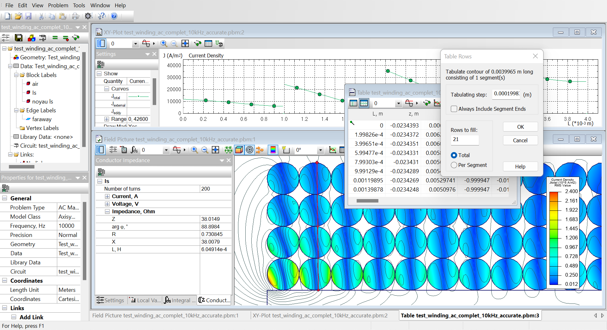
Task: Open the table view from XY-Plot toolbar
Action: [x=208, y=44]
